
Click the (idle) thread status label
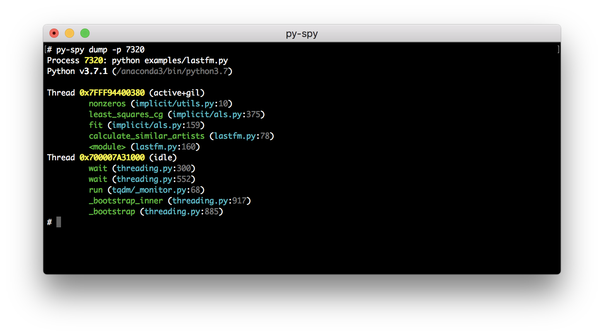tap(163, 157)
